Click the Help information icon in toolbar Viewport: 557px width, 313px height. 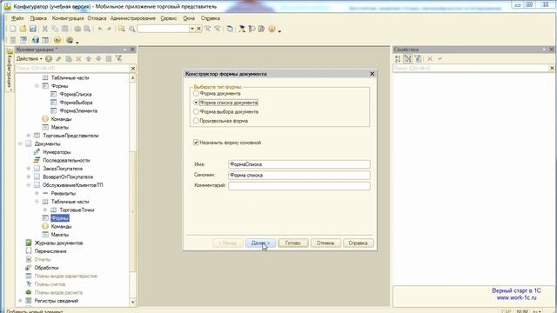(x=272, y=29)
